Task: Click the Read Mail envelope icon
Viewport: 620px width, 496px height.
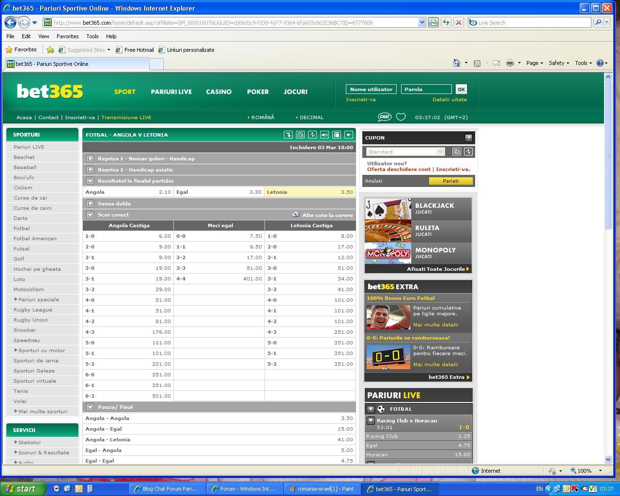Action: [496, 63]
